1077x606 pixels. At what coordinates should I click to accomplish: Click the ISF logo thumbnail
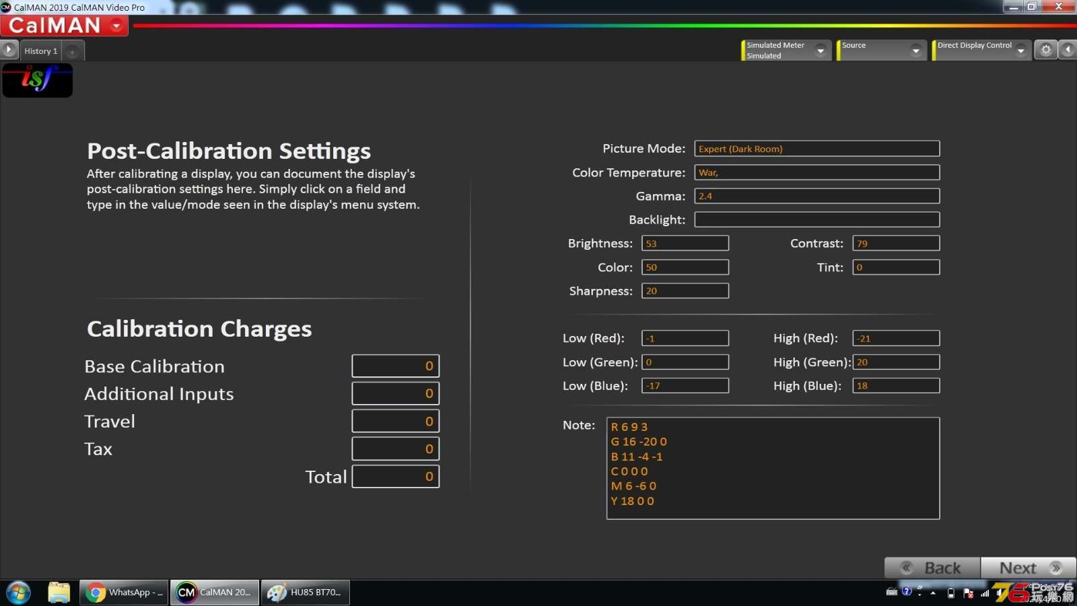[x=38, y=80]
